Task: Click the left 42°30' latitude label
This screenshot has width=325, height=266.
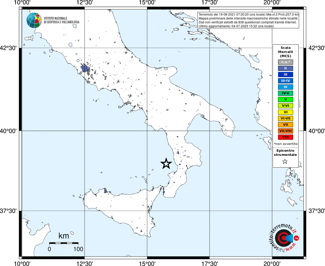Action: pyautogui.click(x=8, y=48)
